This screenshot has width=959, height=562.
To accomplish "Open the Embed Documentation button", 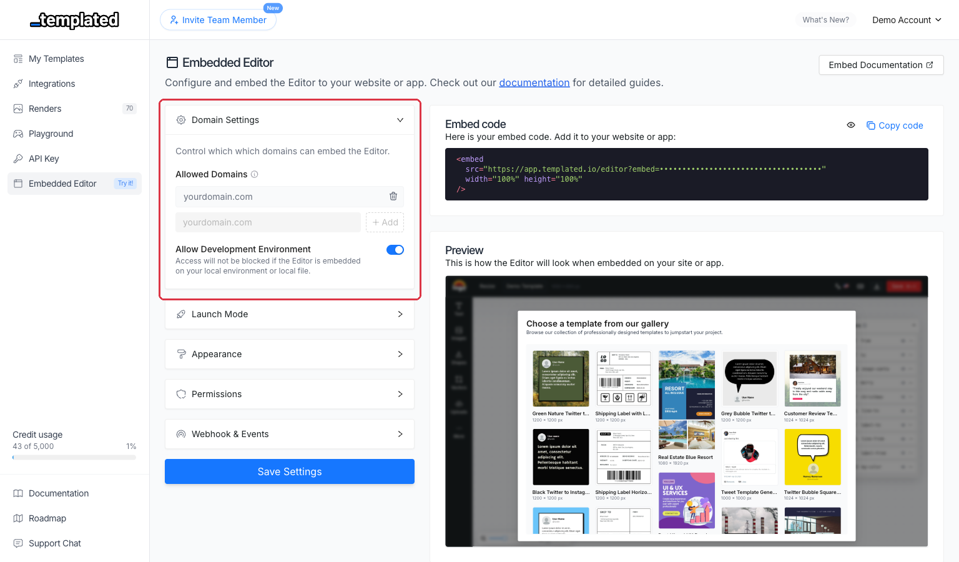I will point(881,65).
